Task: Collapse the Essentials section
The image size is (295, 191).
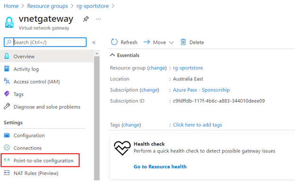Action: point(113,55)
